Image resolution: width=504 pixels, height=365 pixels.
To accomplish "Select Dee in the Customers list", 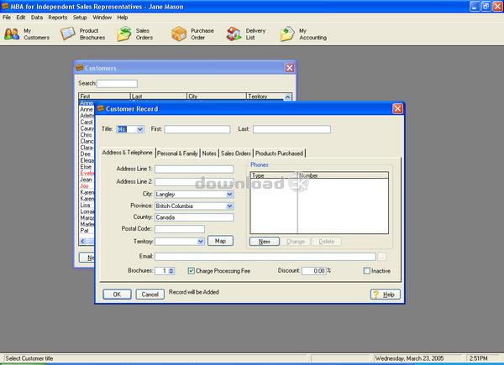I will click(86, 154).
